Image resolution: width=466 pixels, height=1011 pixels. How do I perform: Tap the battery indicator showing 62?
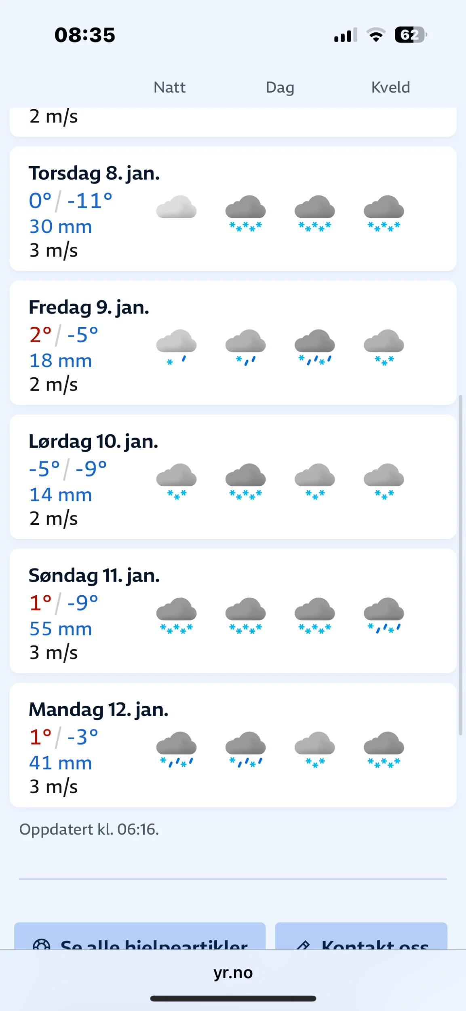coord(411,35)
